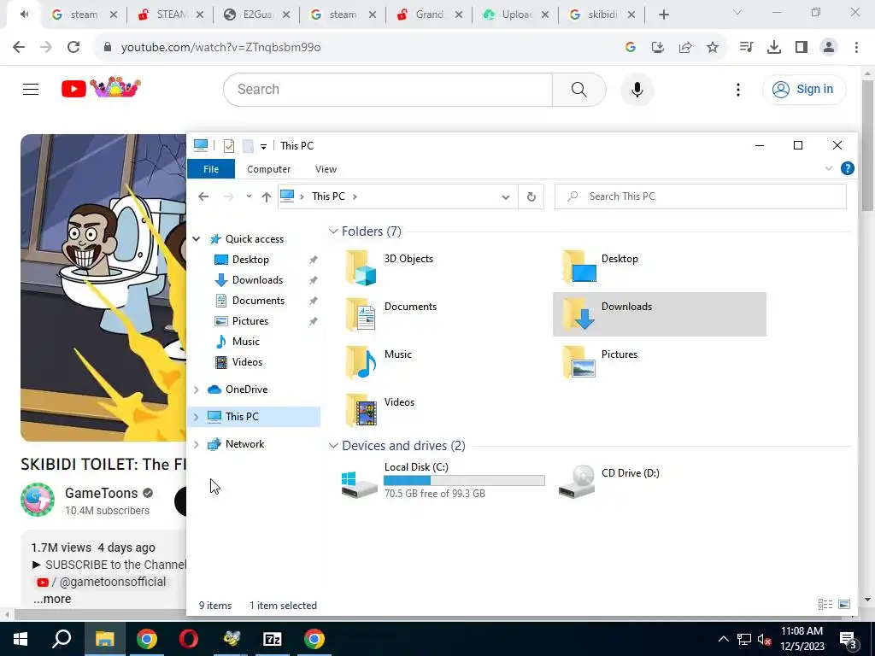Reload the YouTube page in Chrome
The height and width of the screenshot is (656, 875).
pyautogui.click(x=73, y=48)
